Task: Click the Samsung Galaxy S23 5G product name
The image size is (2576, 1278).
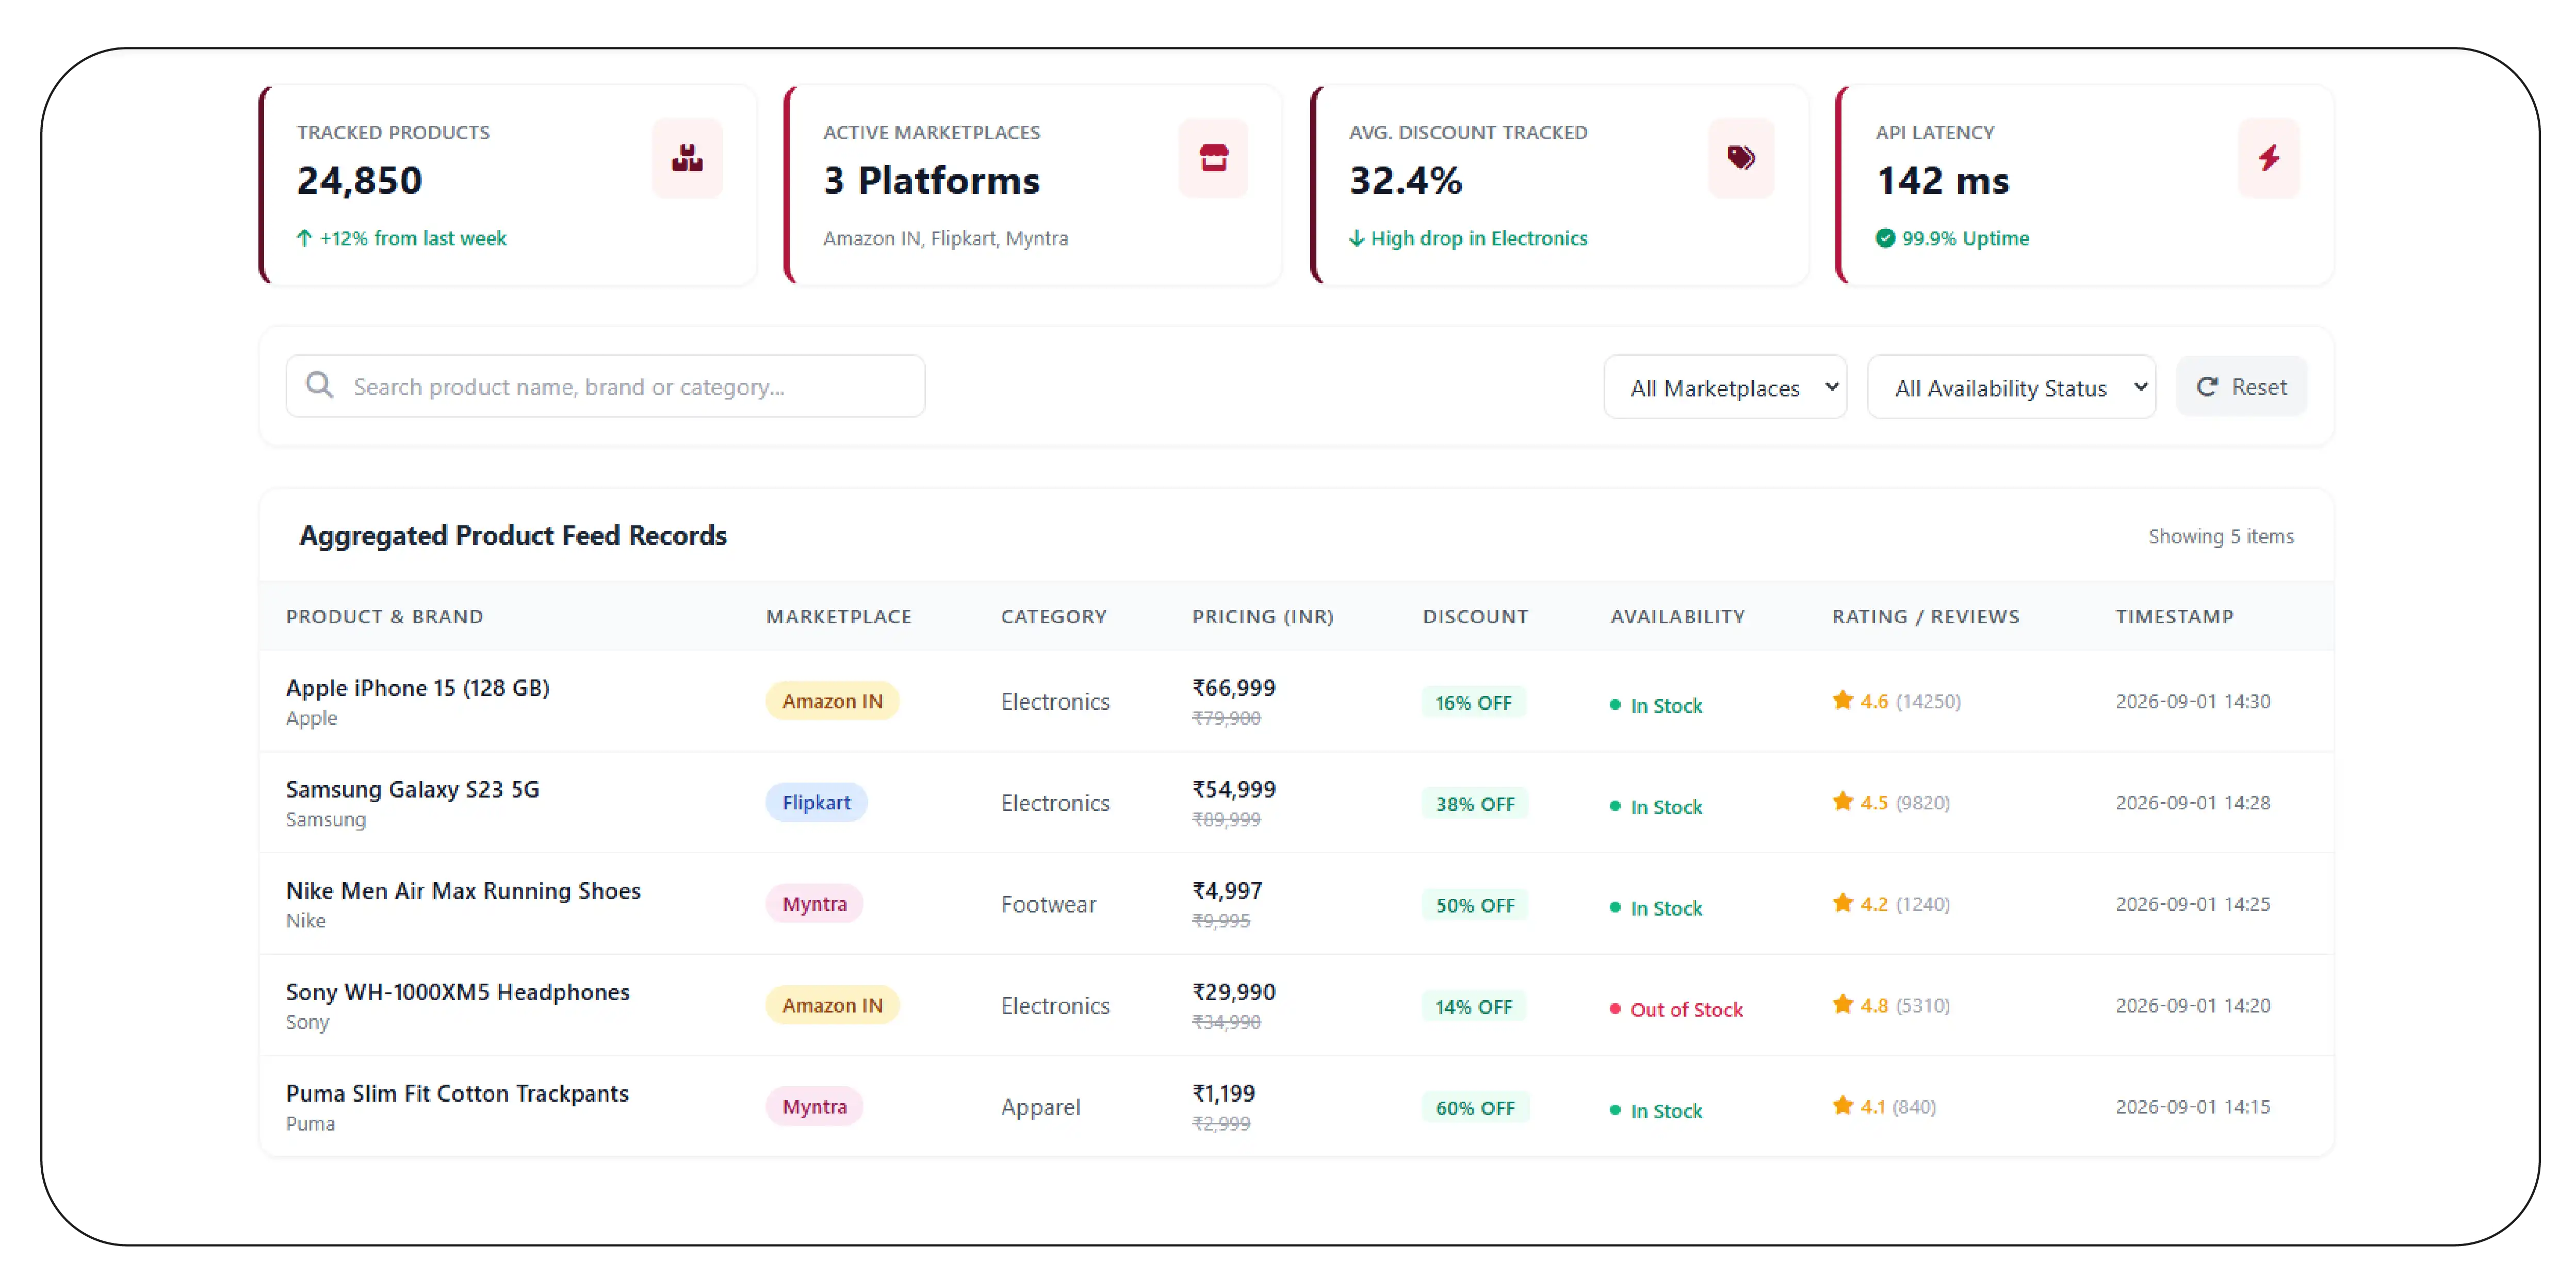Action: tap(412, 789)
